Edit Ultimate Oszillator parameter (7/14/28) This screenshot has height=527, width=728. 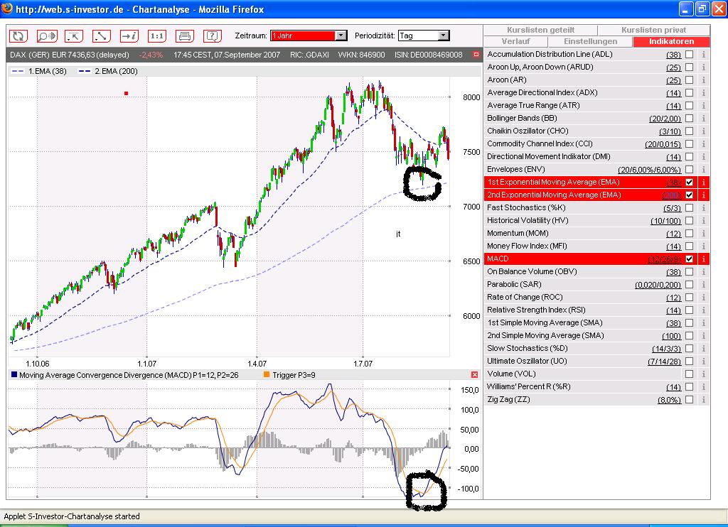(665, 362)
